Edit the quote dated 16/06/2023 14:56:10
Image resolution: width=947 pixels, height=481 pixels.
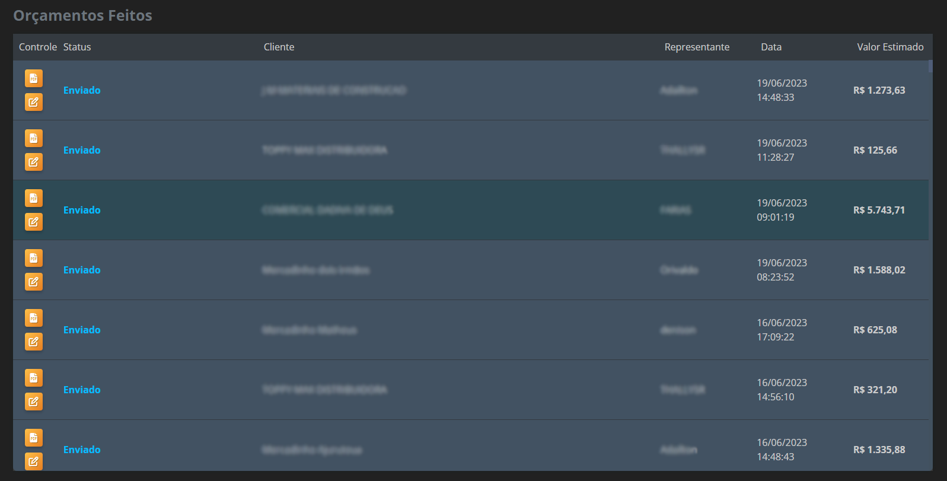34,402
